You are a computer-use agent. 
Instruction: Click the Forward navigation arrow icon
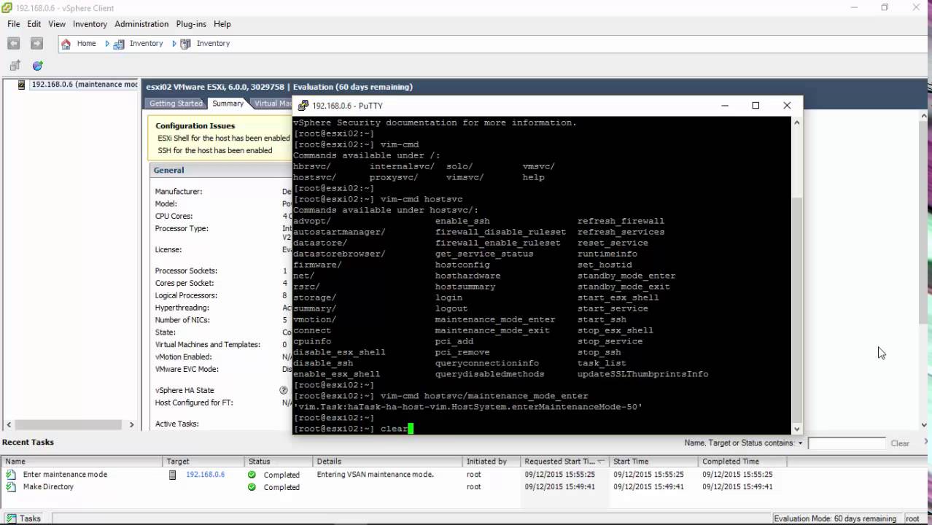(36, 44)
